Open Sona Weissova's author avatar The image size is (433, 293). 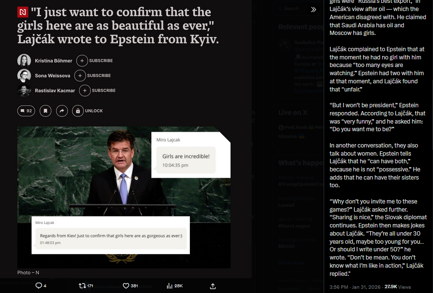point(24,76)
